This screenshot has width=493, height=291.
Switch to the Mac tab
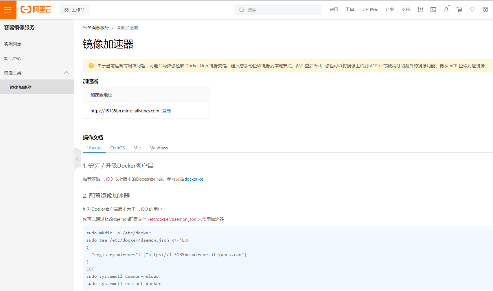coord(137,148)
